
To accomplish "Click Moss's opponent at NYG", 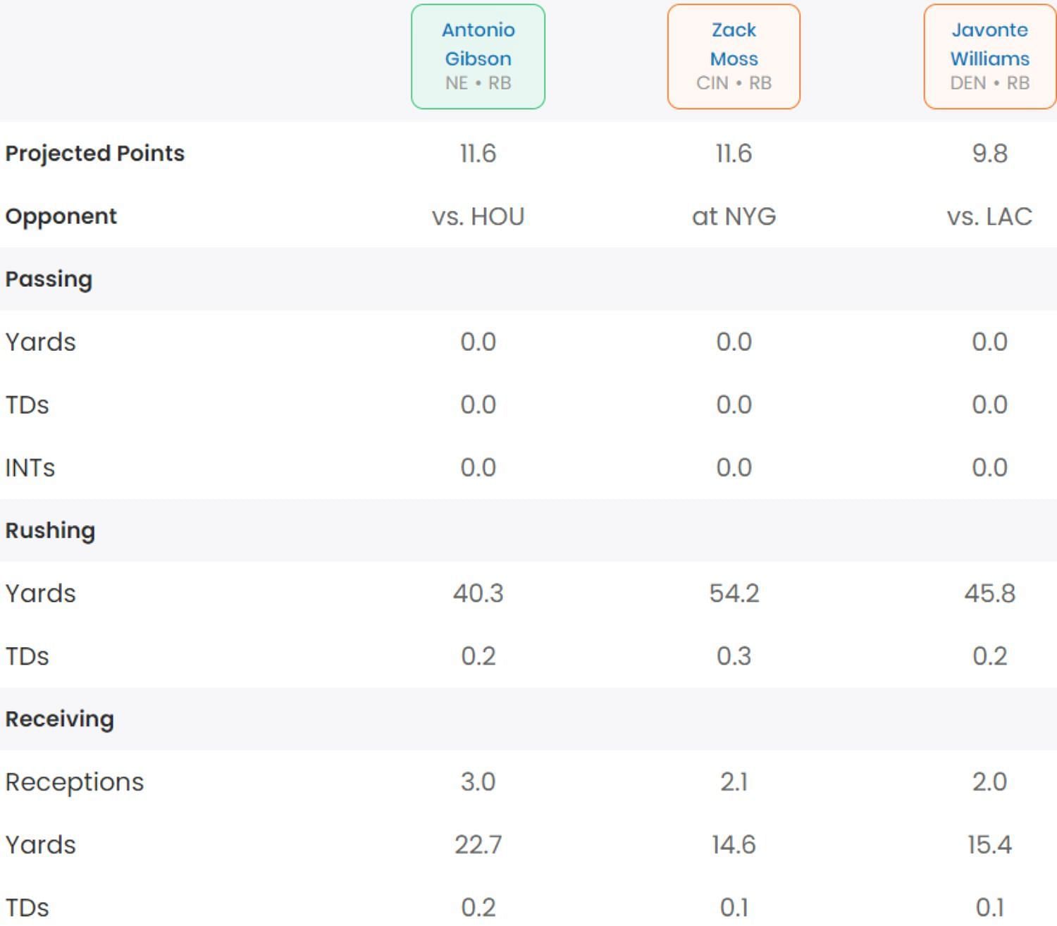I will (x=734, y=216).
